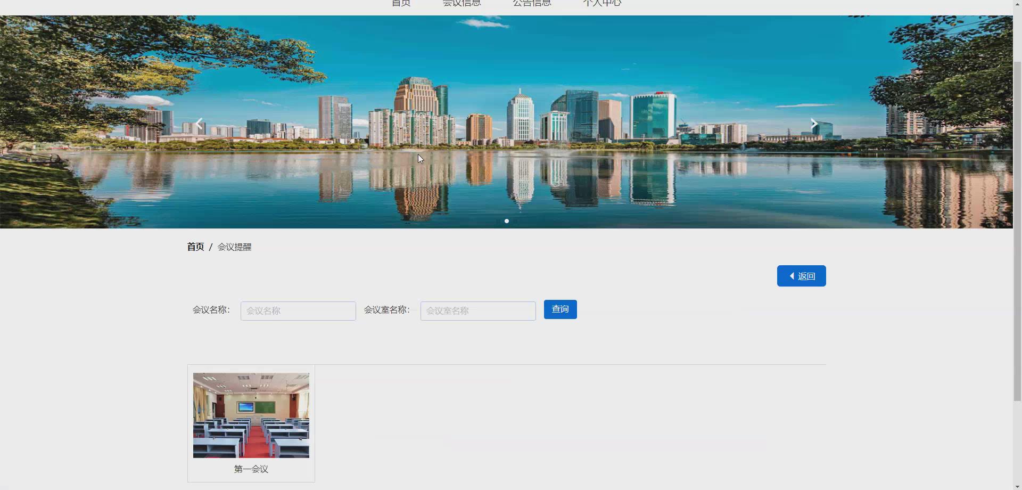
Task: Open the 个人中心 navigation menu item
Action: click(x=602, y=3)
